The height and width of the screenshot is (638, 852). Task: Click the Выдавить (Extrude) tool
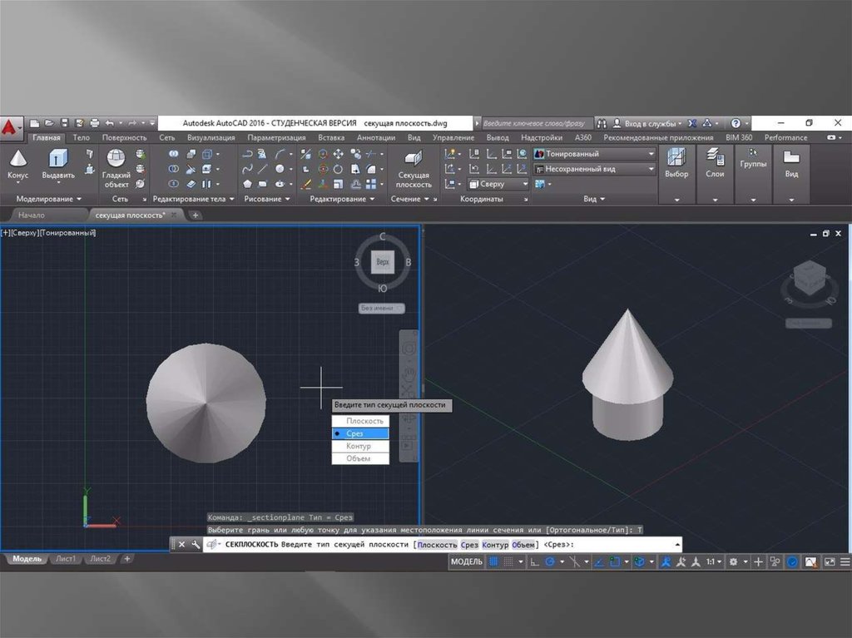58,164
